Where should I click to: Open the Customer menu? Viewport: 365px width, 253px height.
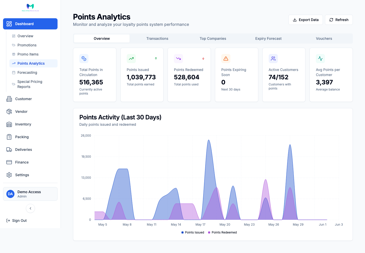pyautogui.click(x=30, y=99)
